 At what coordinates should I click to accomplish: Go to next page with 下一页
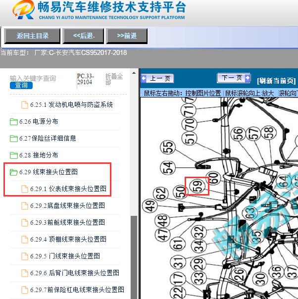click(234, 78)
